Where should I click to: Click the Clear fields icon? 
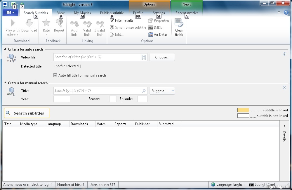[x=179, y=23]
